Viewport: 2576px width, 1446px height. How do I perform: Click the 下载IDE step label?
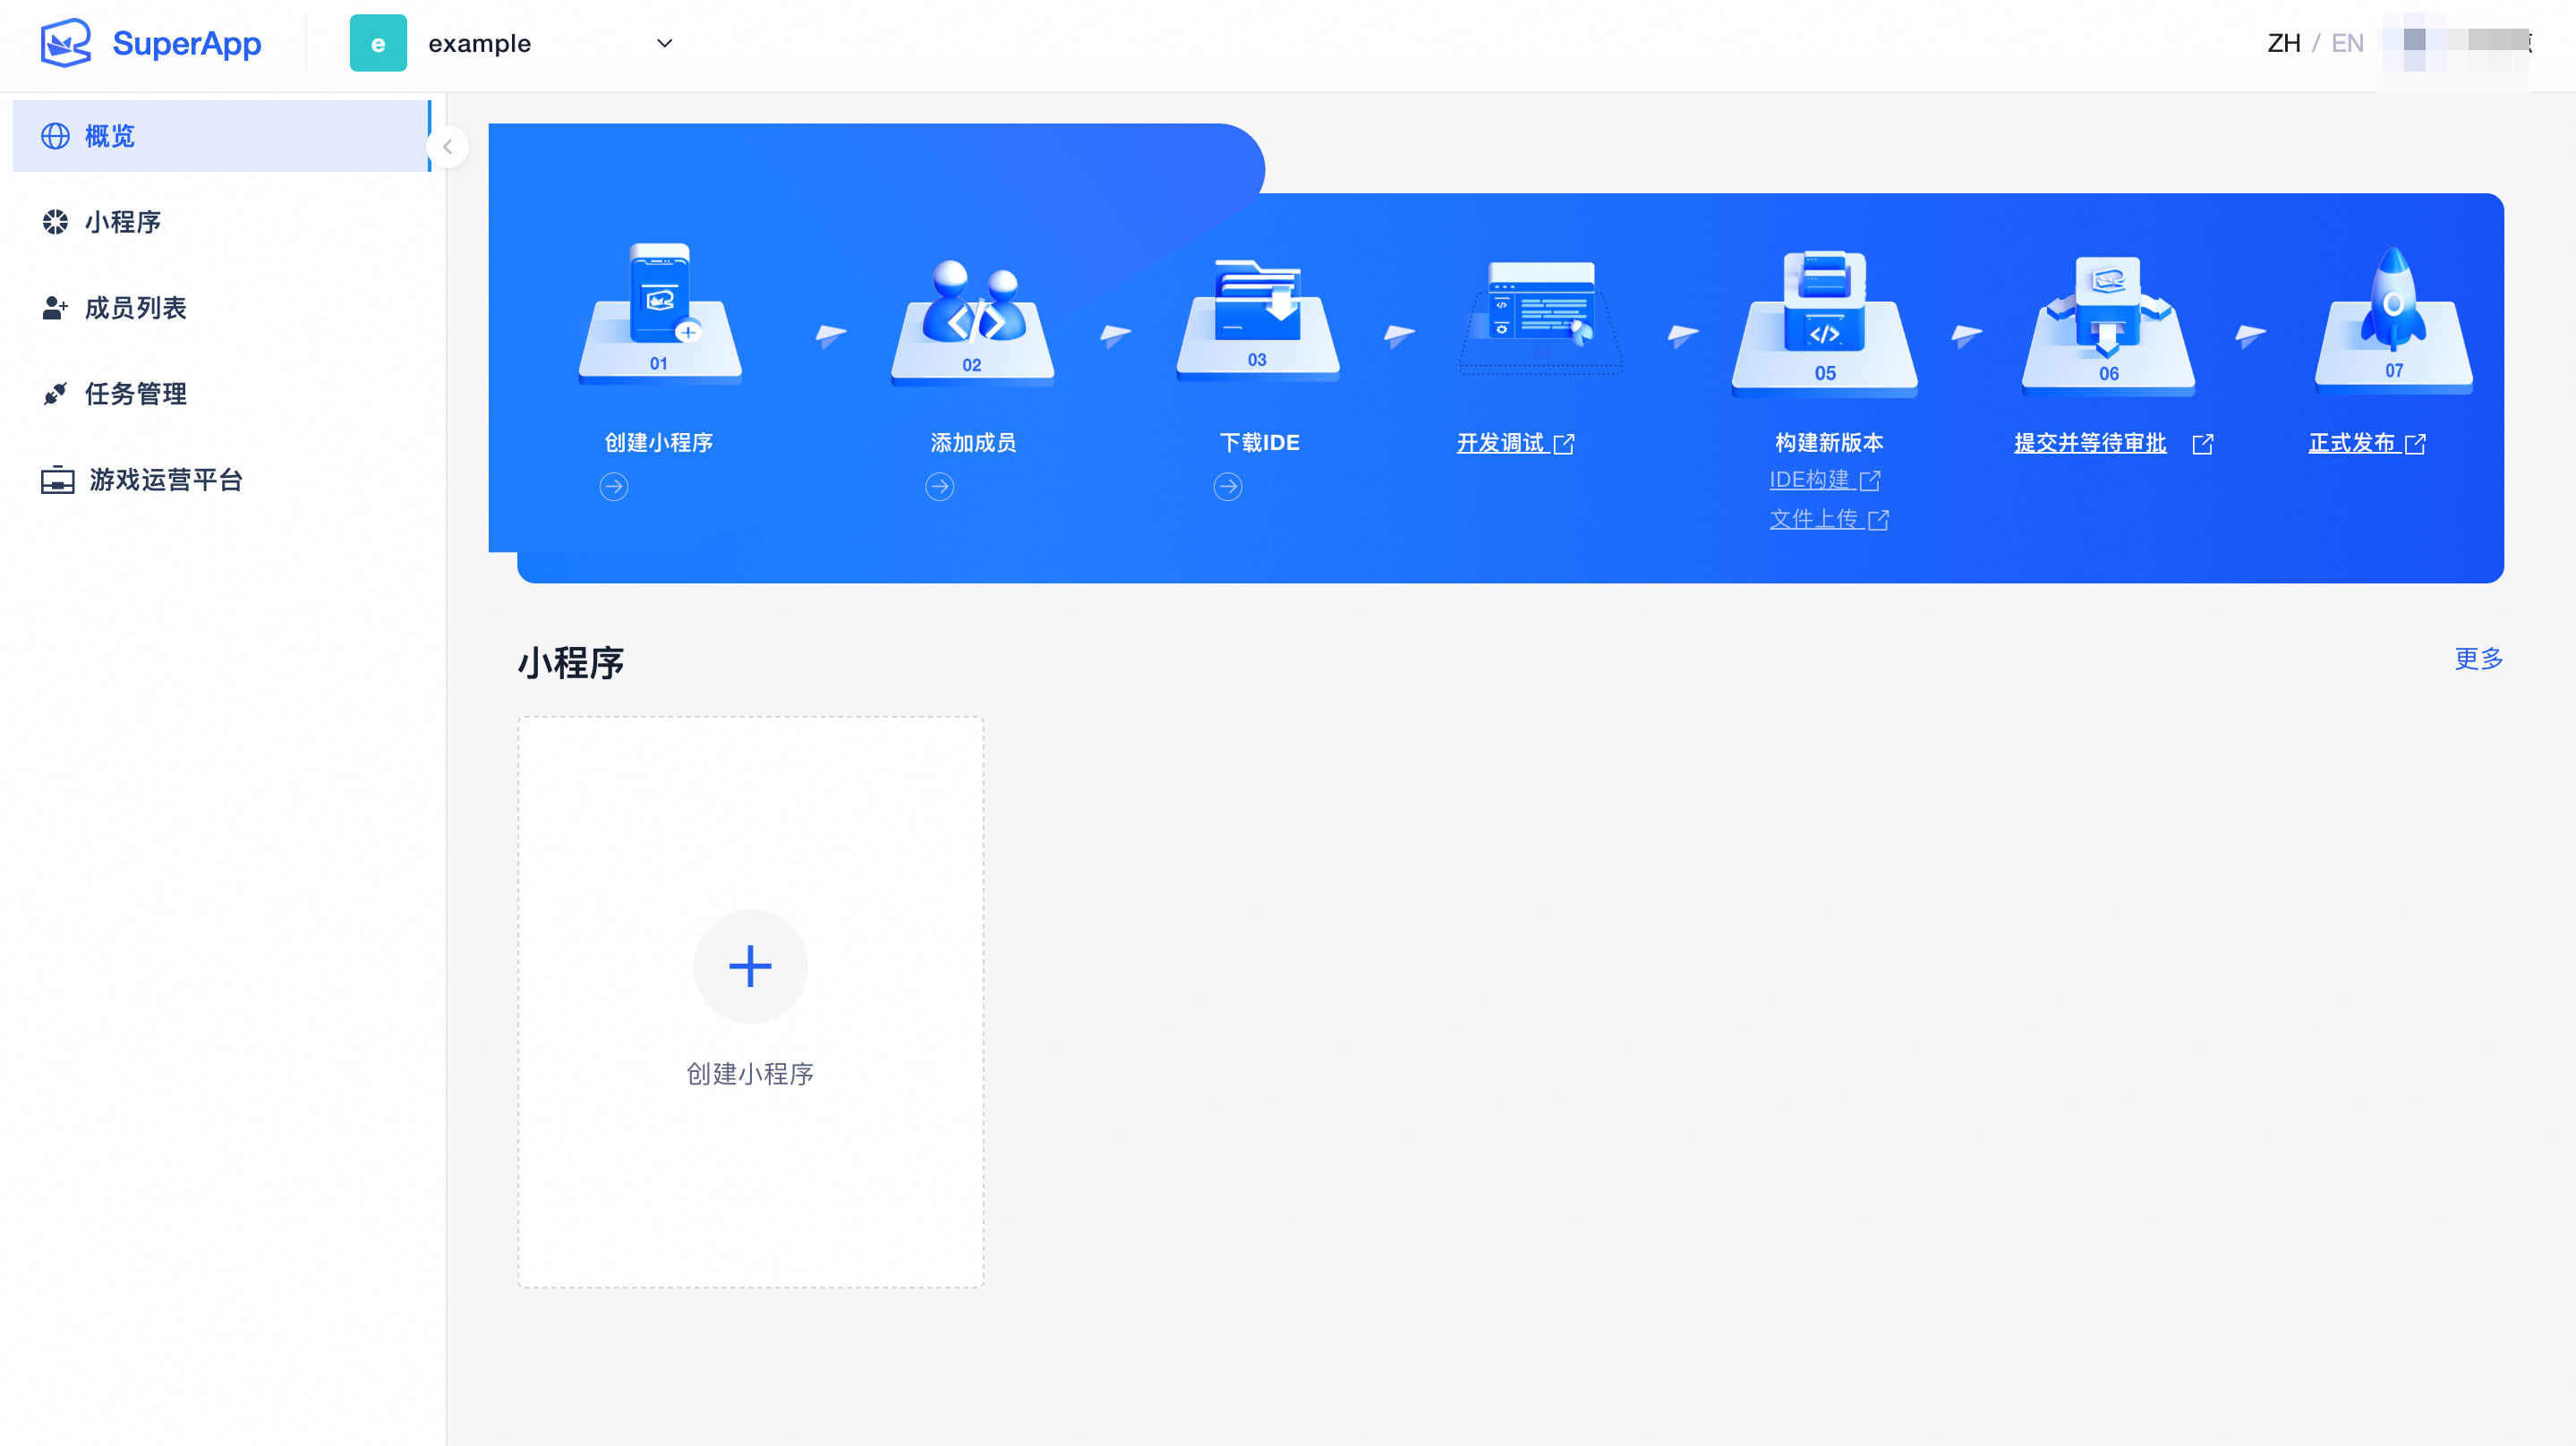(x=1260, y=443)
